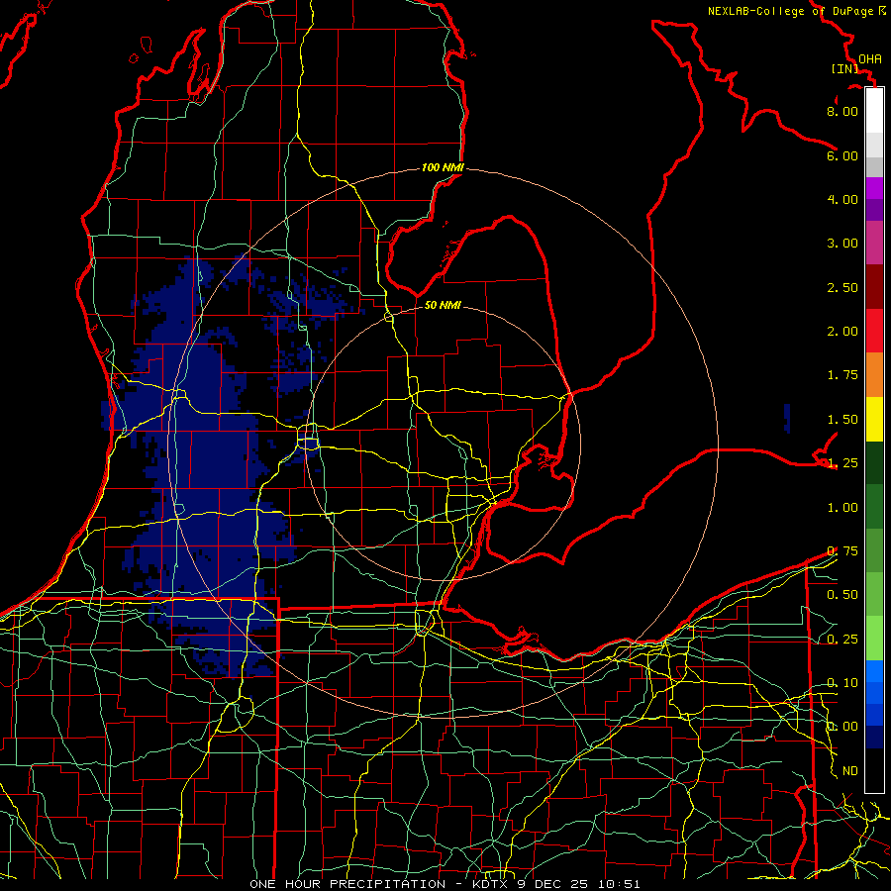Click the ND legend label

[850, 770]
